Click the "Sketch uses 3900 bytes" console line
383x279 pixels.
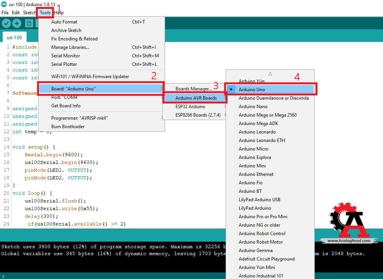[x=113, y=247]
